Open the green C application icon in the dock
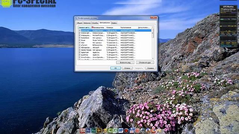Image resolution: width=239 pixels, height=134 pixels. tap(110, 131)
